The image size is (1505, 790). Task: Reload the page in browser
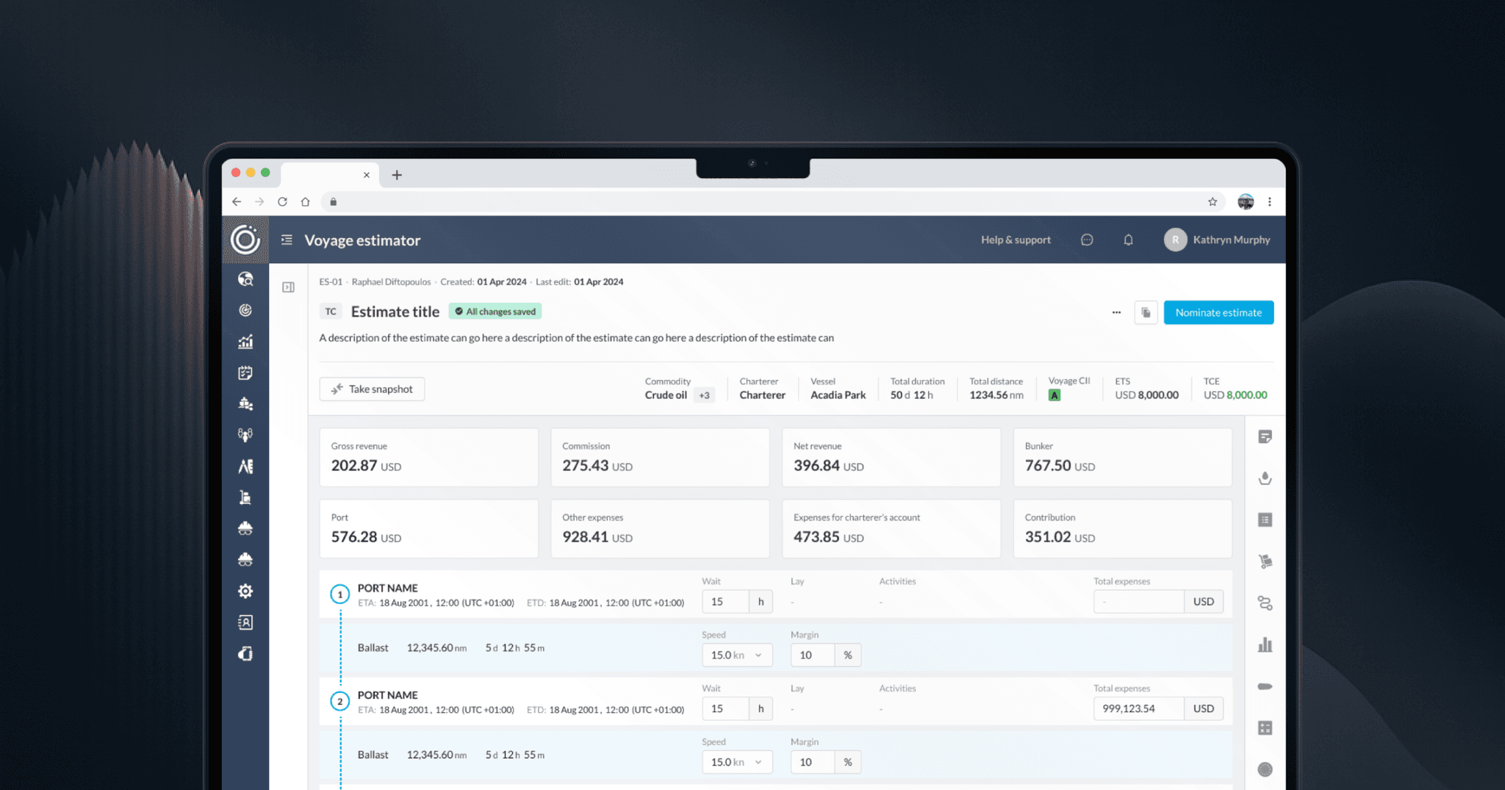coord(282,201)
